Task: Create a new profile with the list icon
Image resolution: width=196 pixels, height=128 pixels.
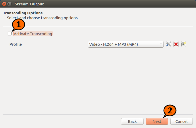Action: 184,44
